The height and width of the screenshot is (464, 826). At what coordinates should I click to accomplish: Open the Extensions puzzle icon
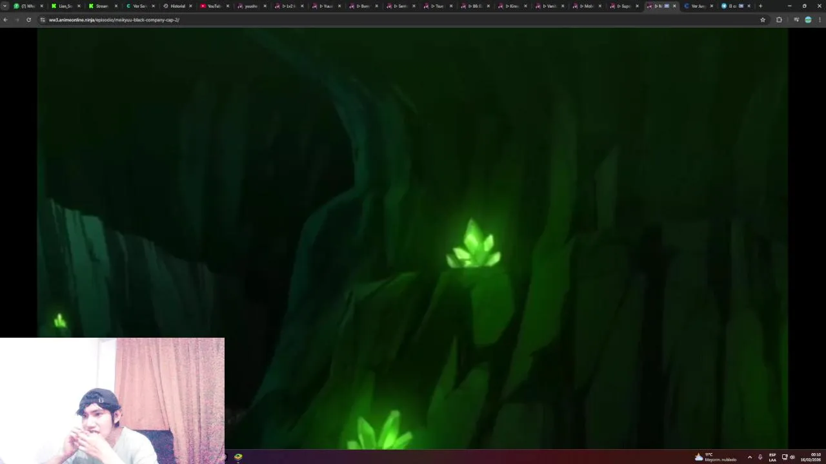[779, 20]
